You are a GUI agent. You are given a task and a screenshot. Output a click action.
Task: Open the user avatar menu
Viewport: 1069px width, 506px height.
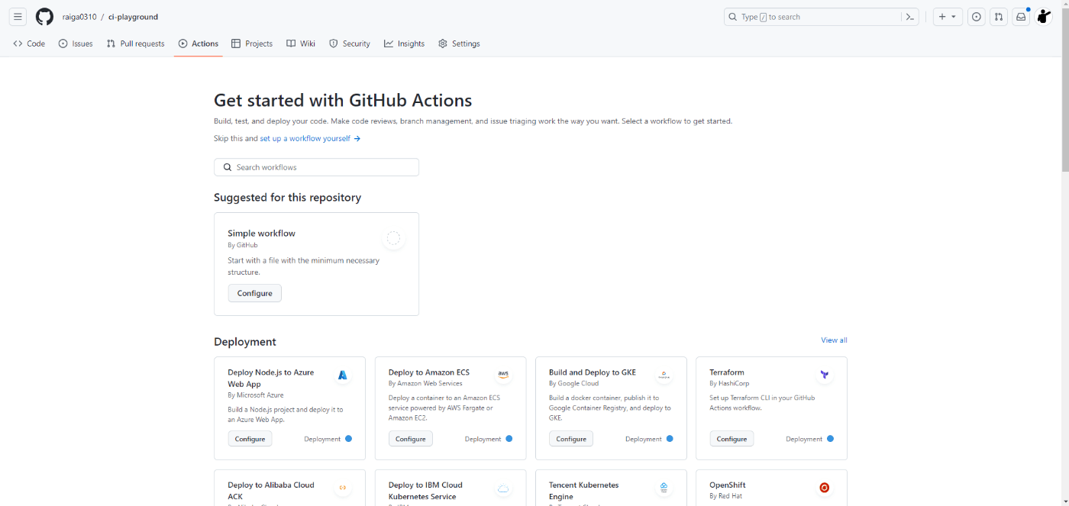click(1044, 17)
